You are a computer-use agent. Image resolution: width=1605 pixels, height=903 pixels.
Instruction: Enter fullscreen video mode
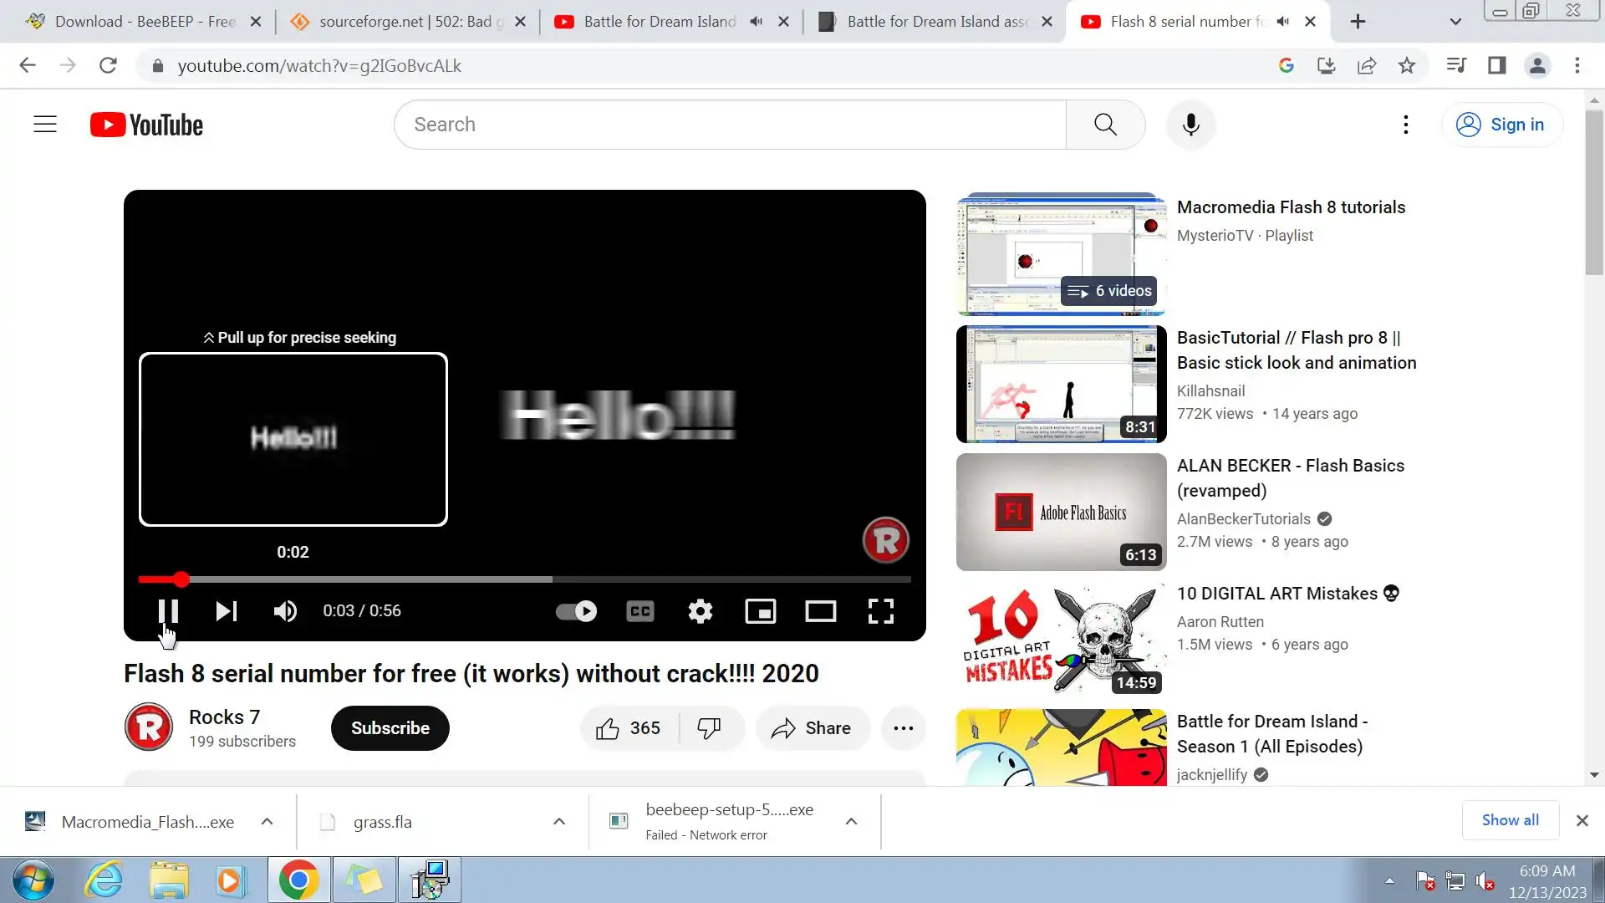881,611
